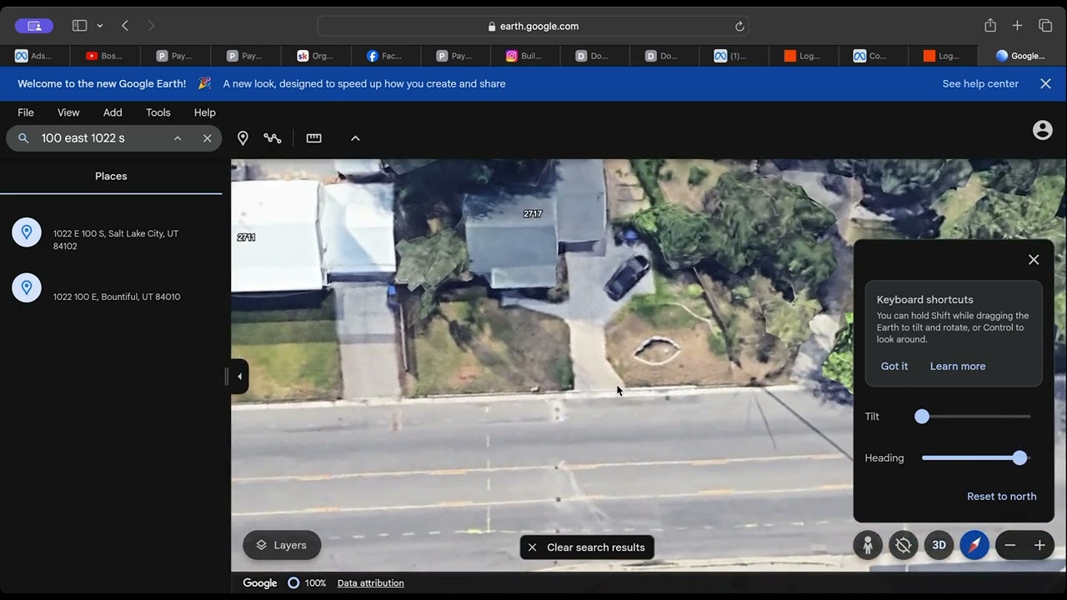This screenshot has width=1067, height=600.
Task: Click the 2711 house number label
Action: [x=246, y=237]
